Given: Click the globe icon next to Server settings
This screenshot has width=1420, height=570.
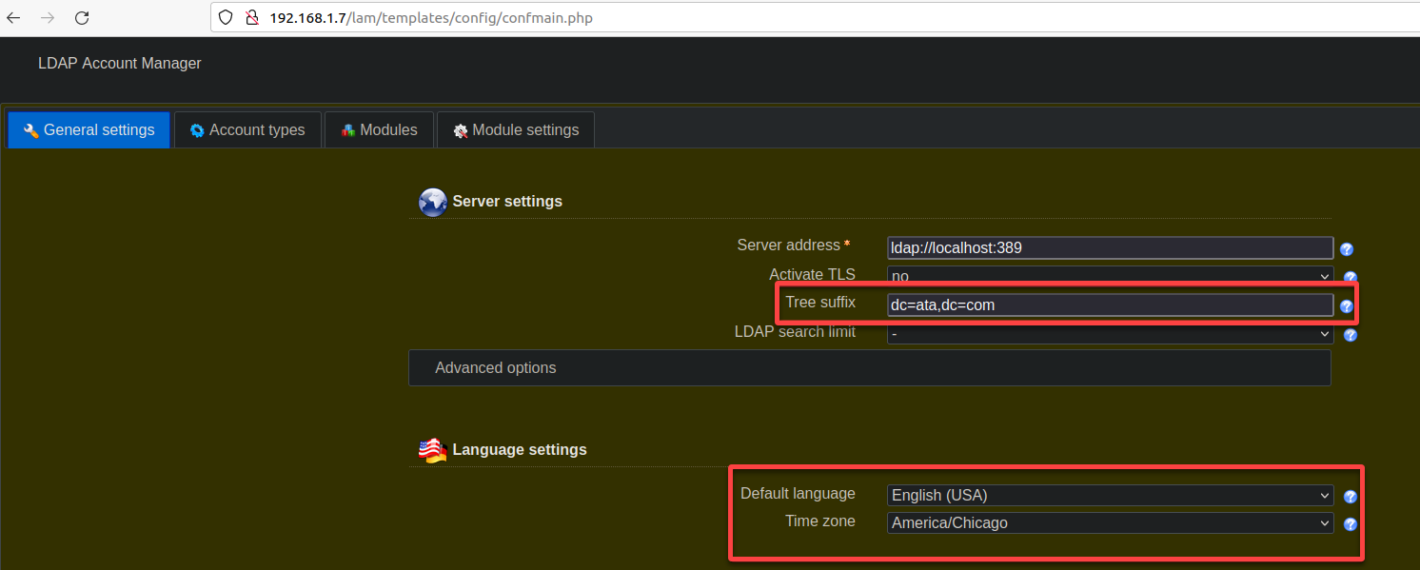Looking at the screenshot, I should [433, 202].
